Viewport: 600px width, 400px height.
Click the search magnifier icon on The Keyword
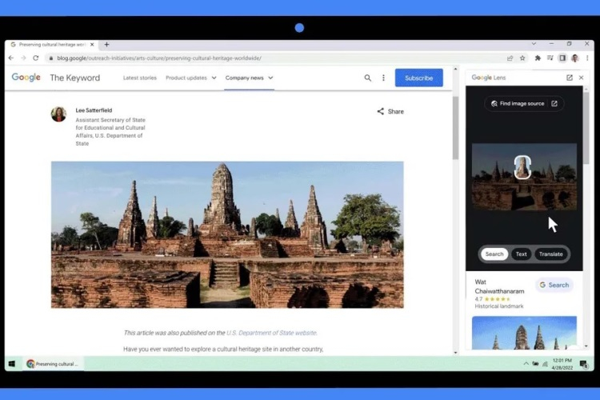(368, 78)
